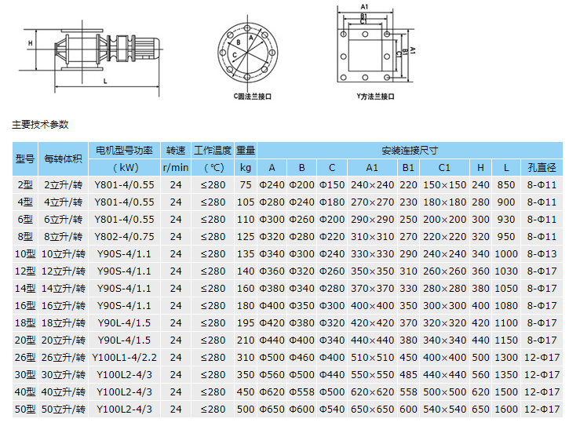Click the 孔直径 column subheader
The image size is (569, 426).
pyautogui.click(x=542, y=168)
